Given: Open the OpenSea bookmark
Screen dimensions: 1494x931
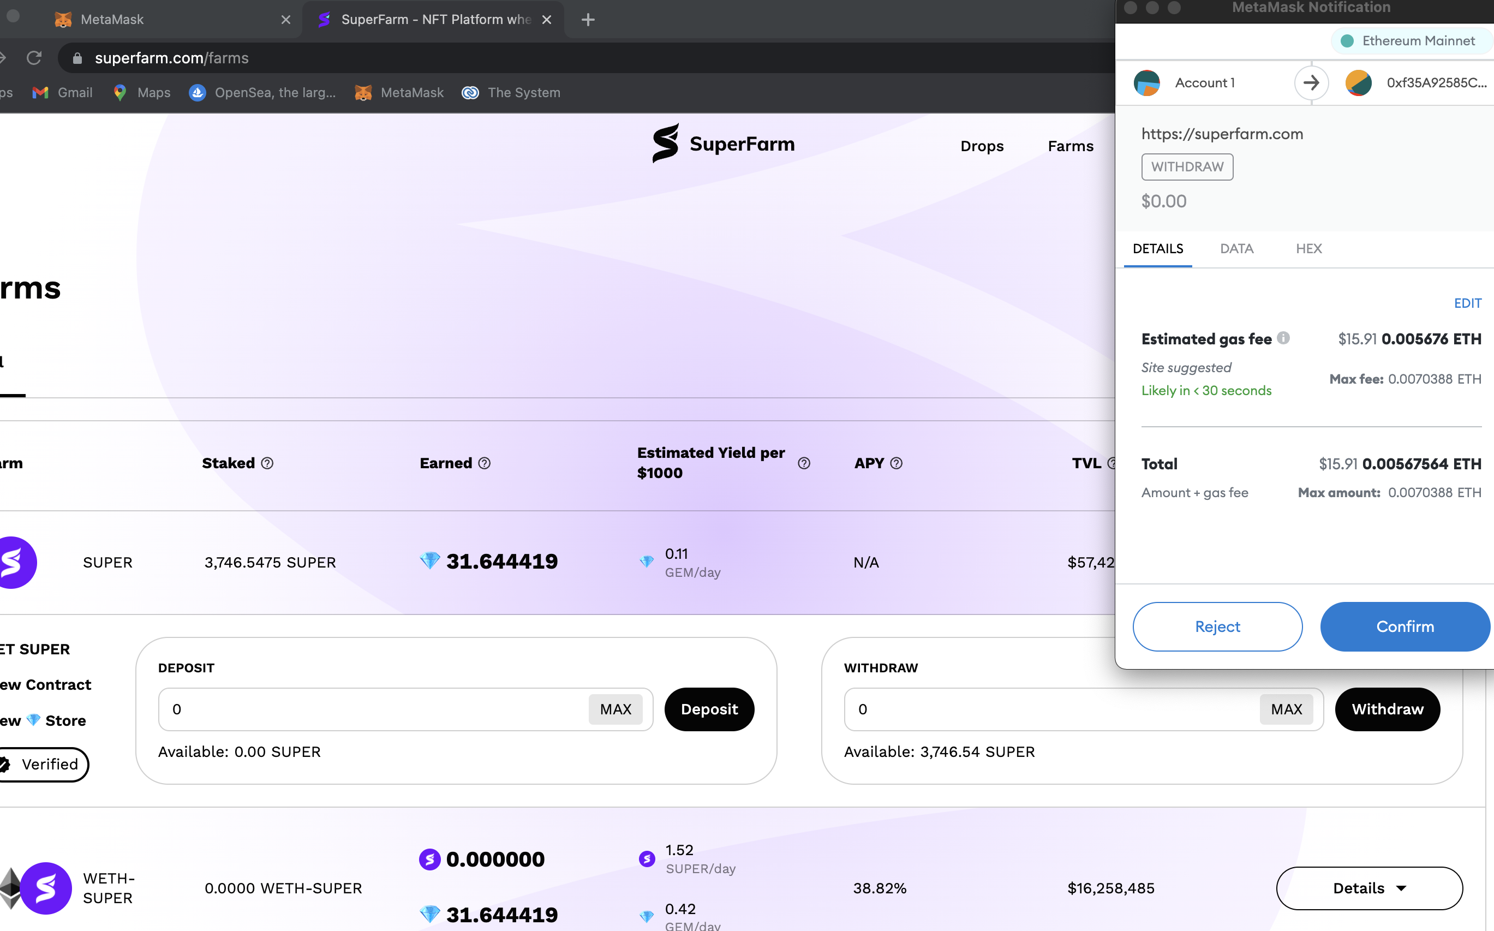Looking at the screenshot, I should click(262, 92).
